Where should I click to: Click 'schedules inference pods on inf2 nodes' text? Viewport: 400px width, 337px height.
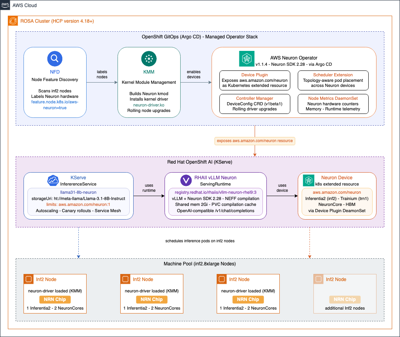(x=200, y=241)
